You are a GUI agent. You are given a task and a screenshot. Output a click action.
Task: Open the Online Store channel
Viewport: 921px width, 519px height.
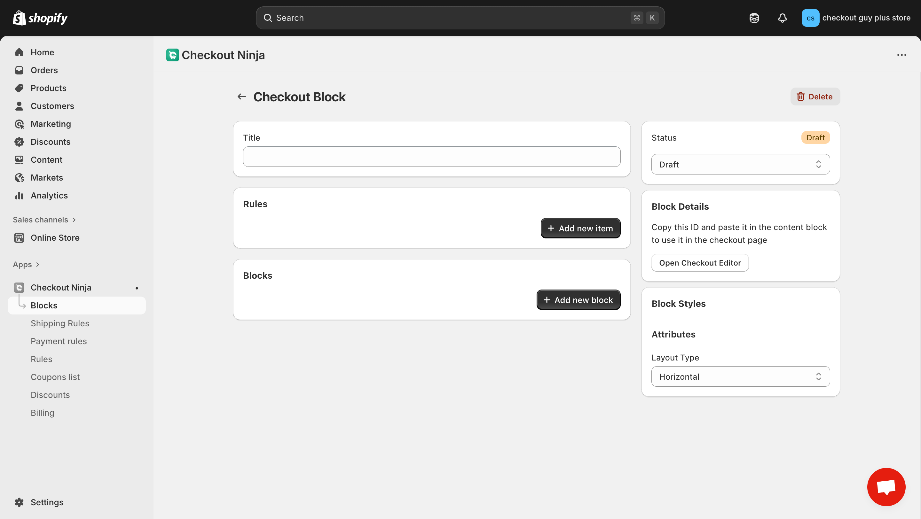pyautogui.click(x=55, y=237)
